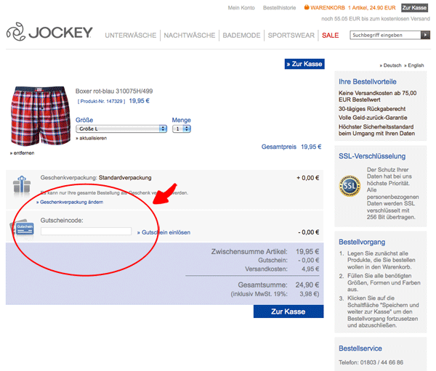Viewport: 436px width, 371px height.
Task: Open the Bademode menu
Action: click(x=241, y=36)
